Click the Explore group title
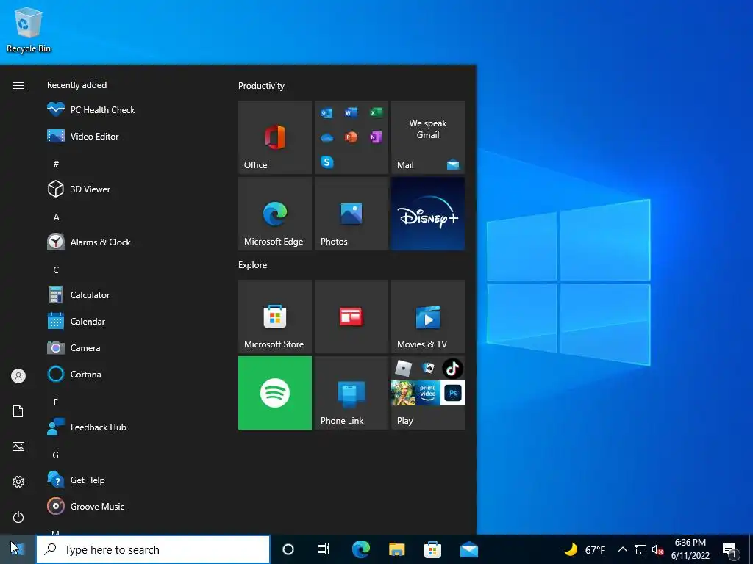753x564 pixels. pyautogui.click(x=253, y=264)
